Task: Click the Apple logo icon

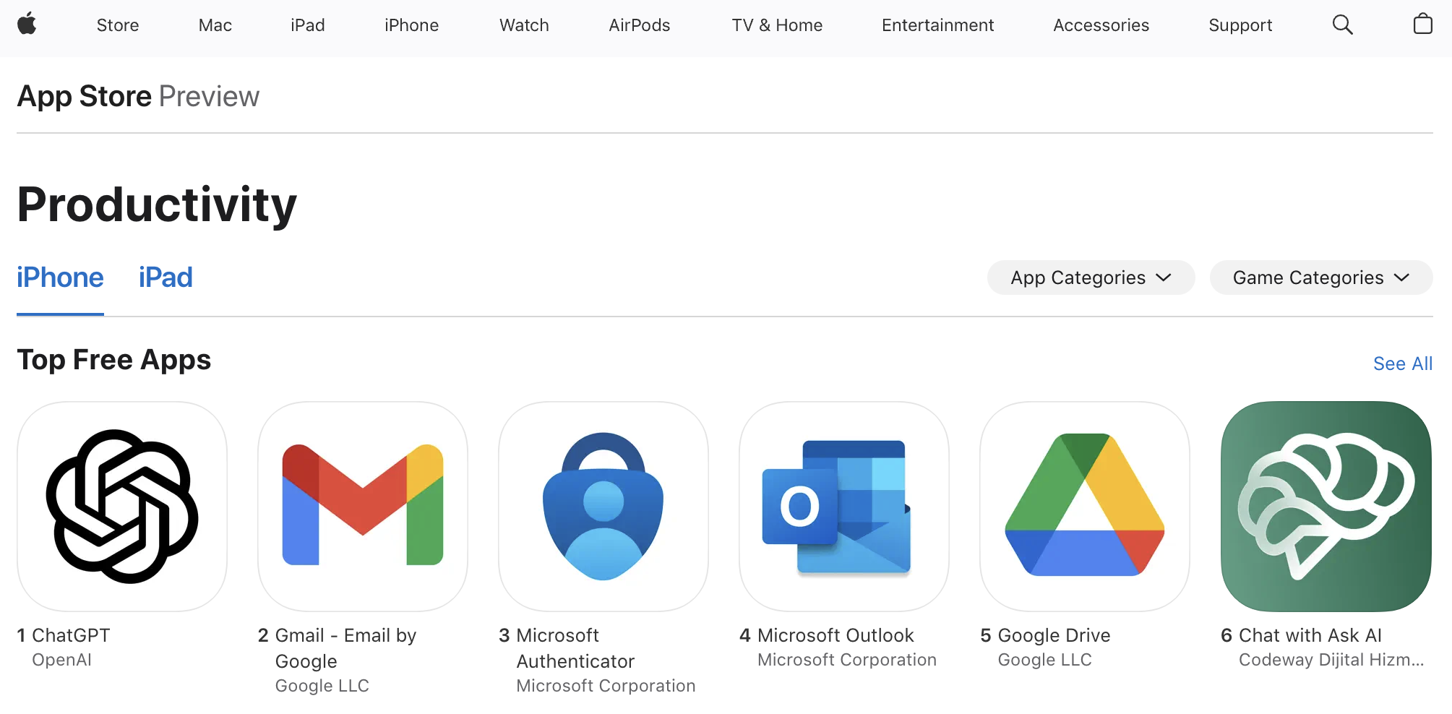Action: point(27,25)
